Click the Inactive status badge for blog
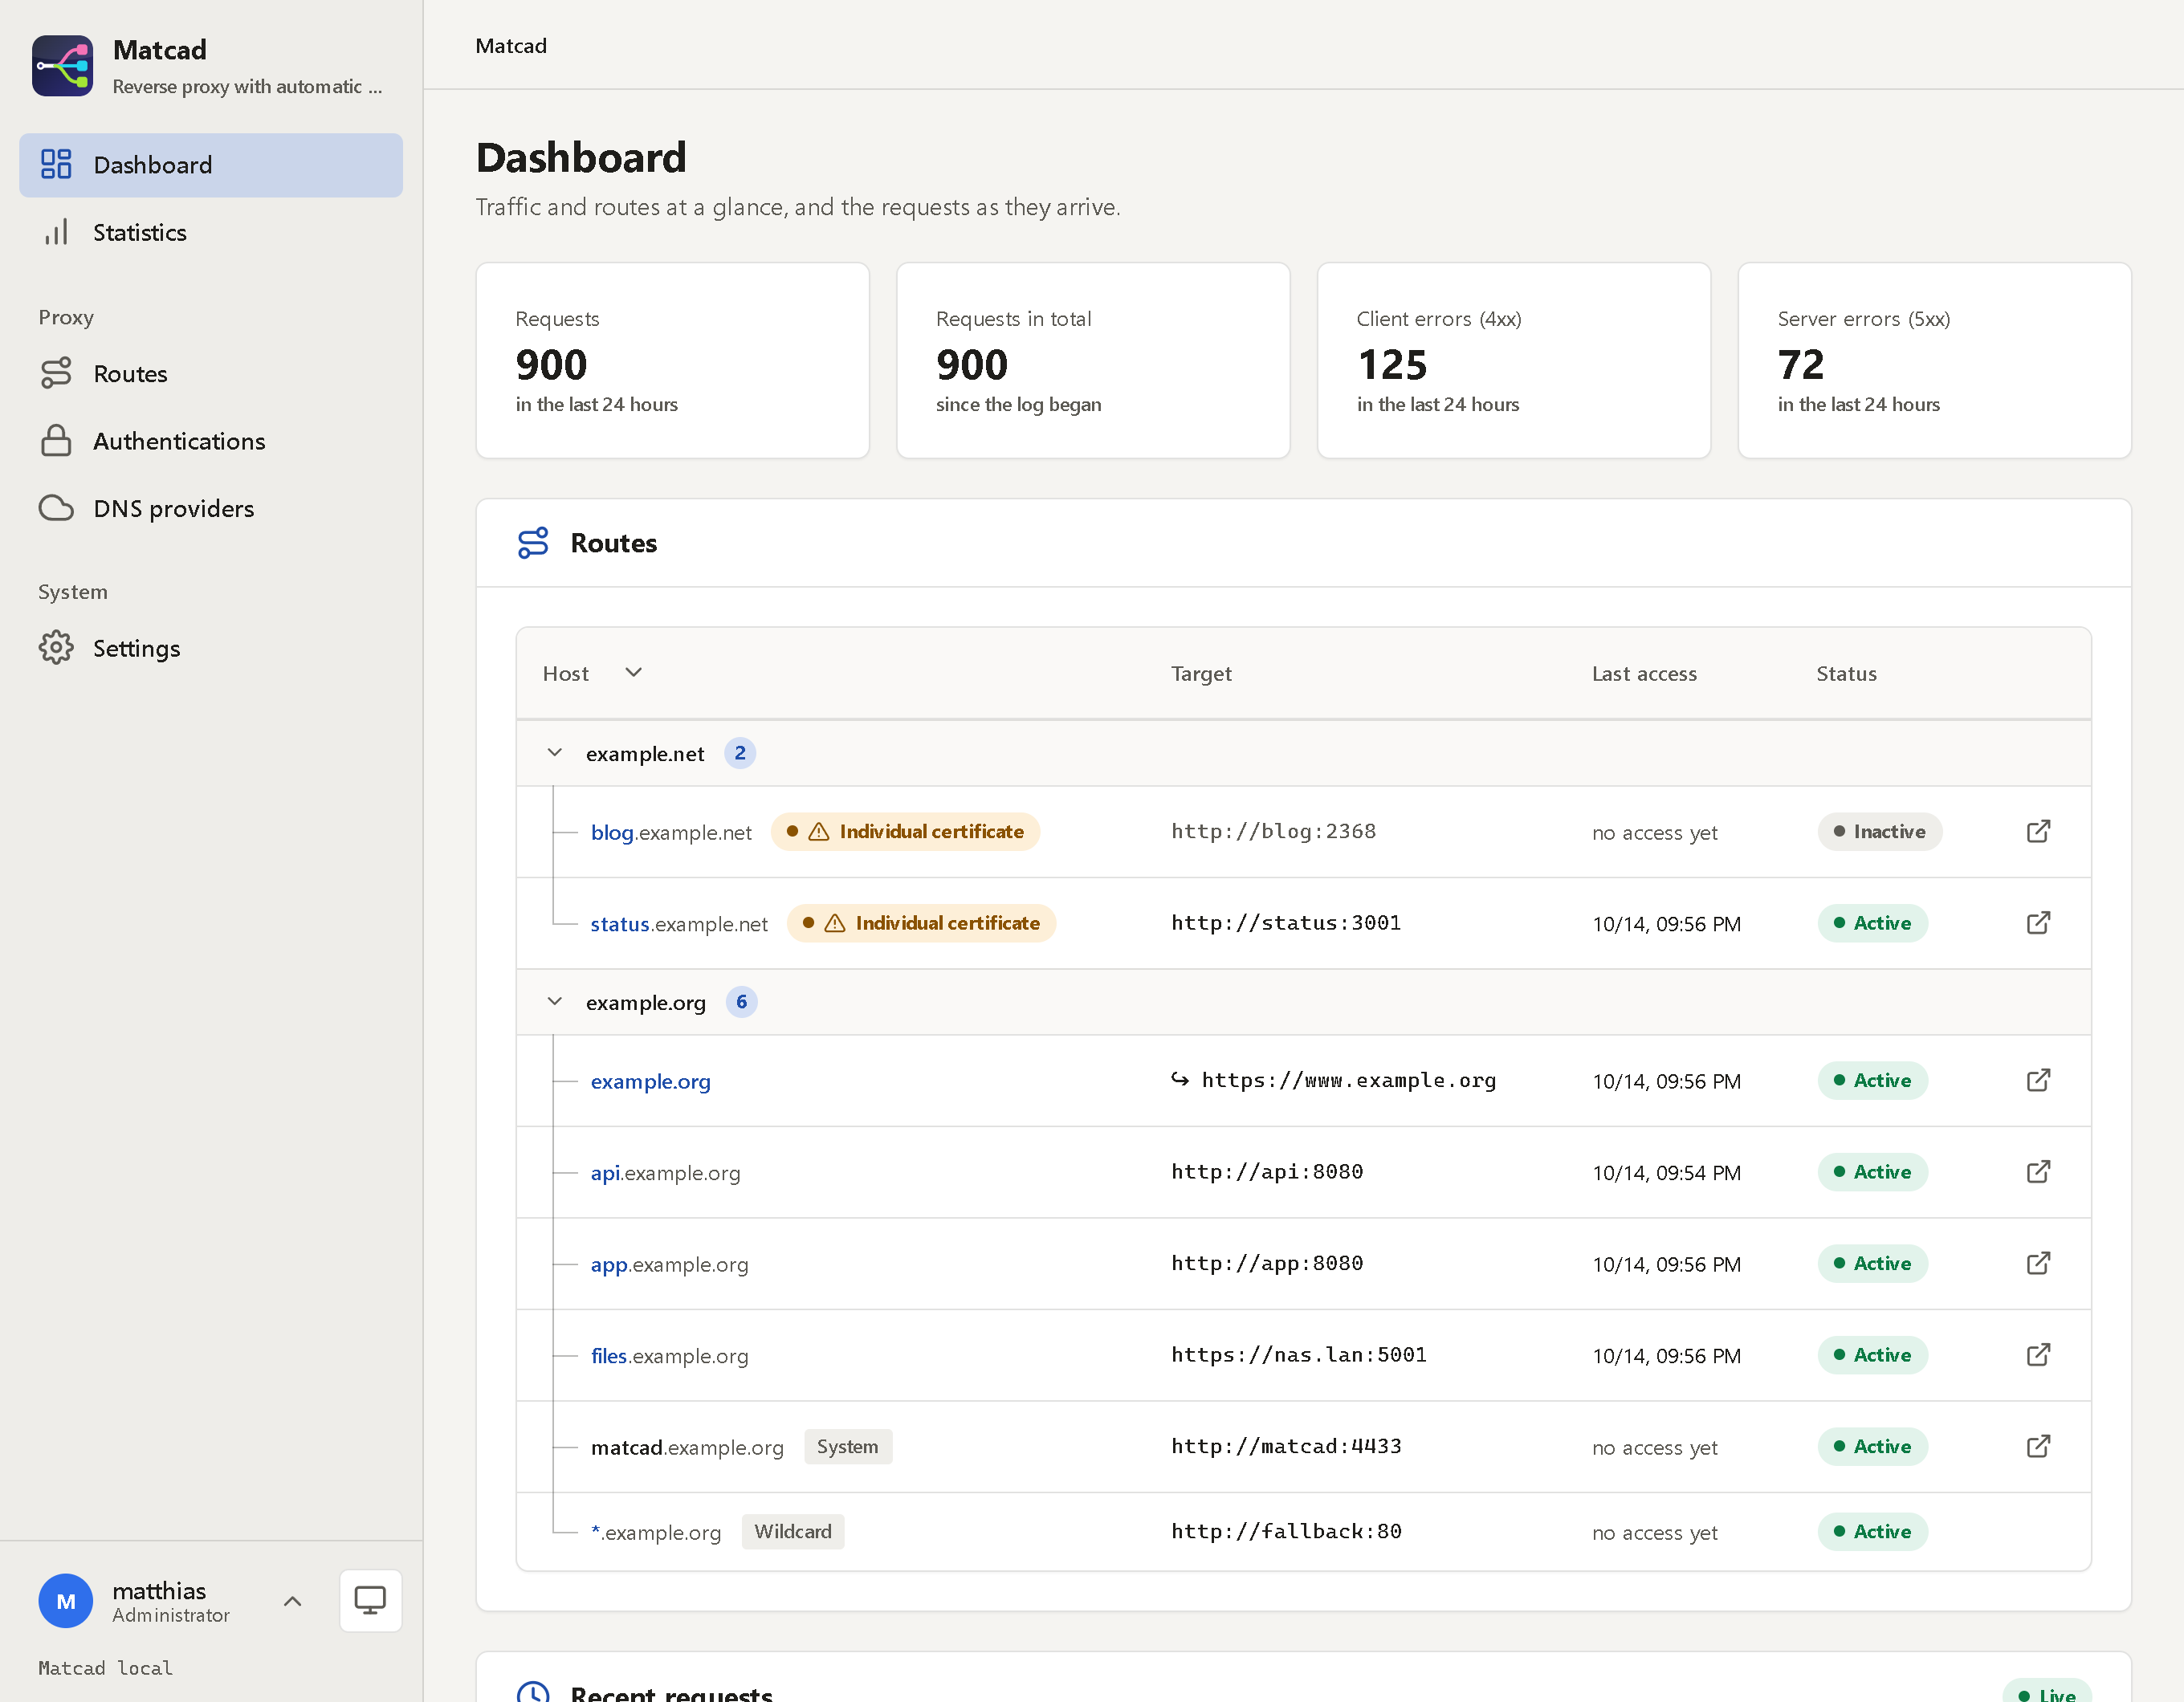Screen dimensions: 2184x1702 pyautogui.click(x=1879, y=832)
